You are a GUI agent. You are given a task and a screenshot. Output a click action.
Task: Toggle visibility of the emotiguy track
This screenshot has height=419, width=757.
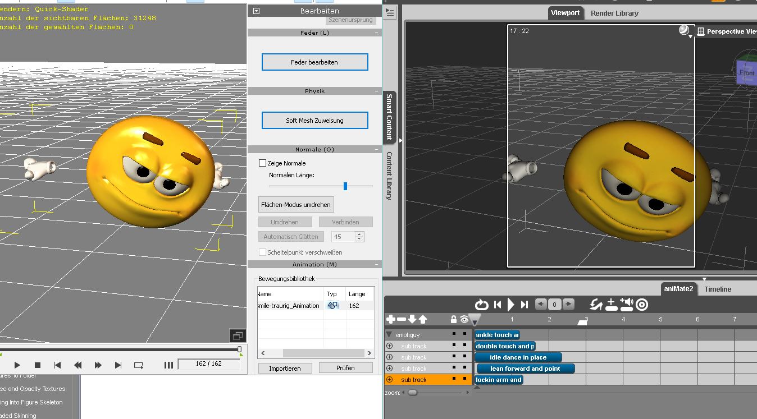pyautogui.click(x=464, y=334)
